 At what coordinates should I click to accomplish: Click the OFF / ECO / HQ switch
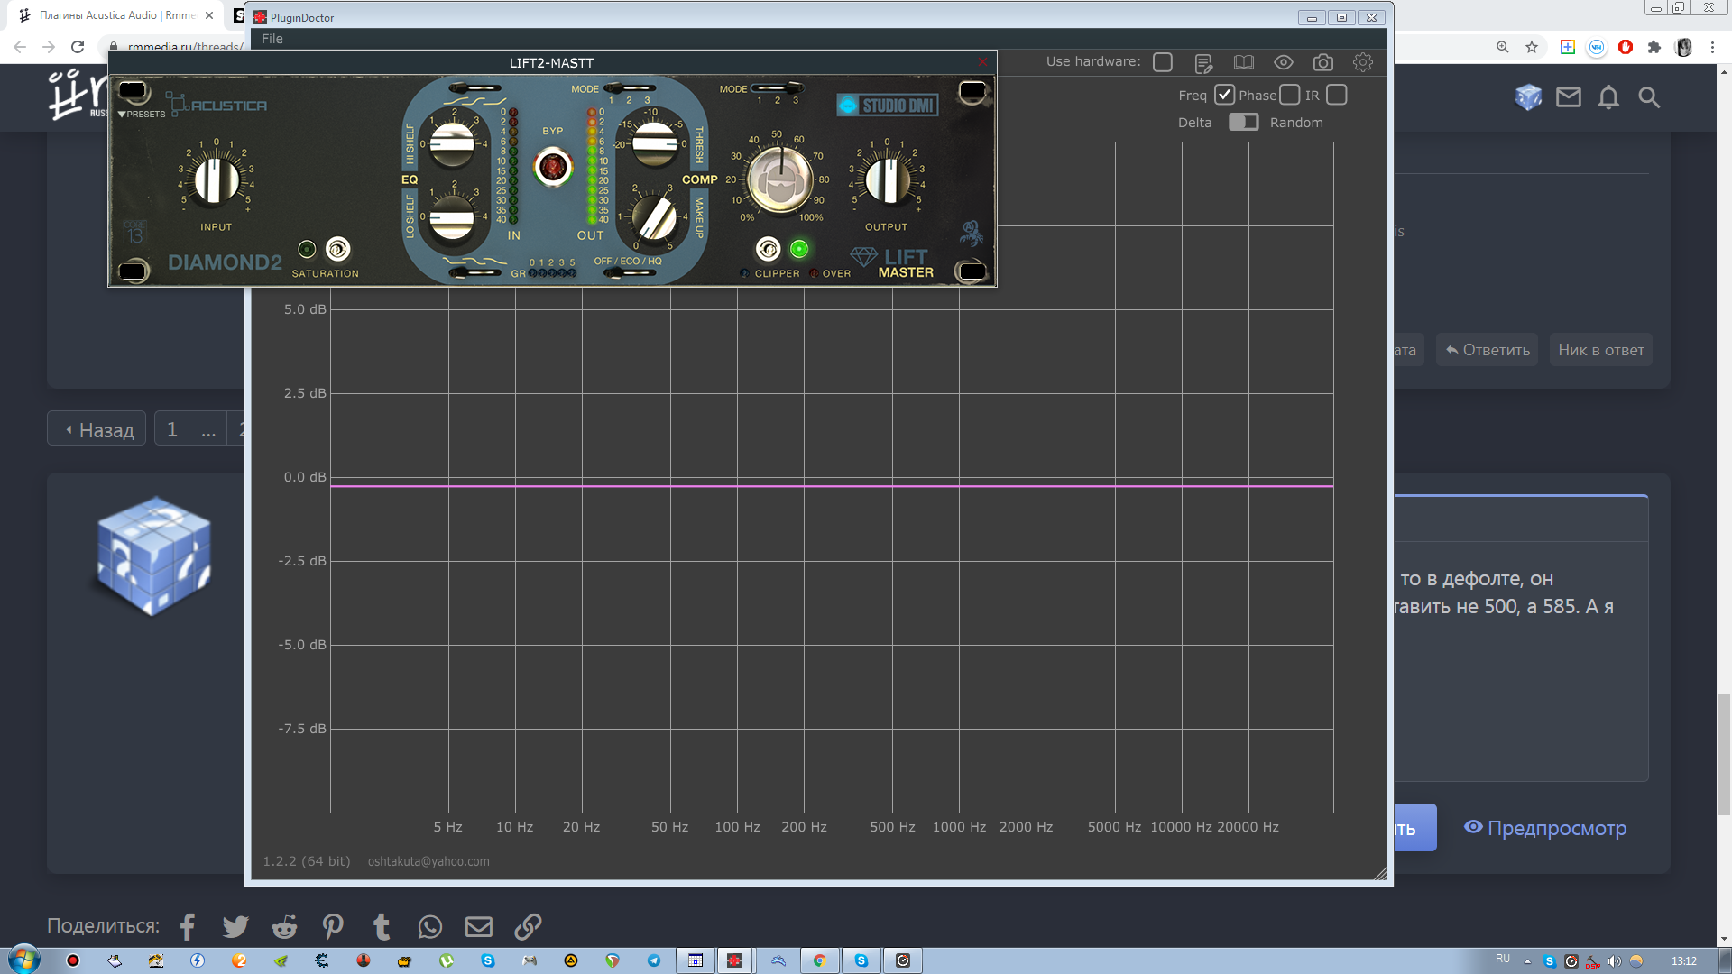629,272
